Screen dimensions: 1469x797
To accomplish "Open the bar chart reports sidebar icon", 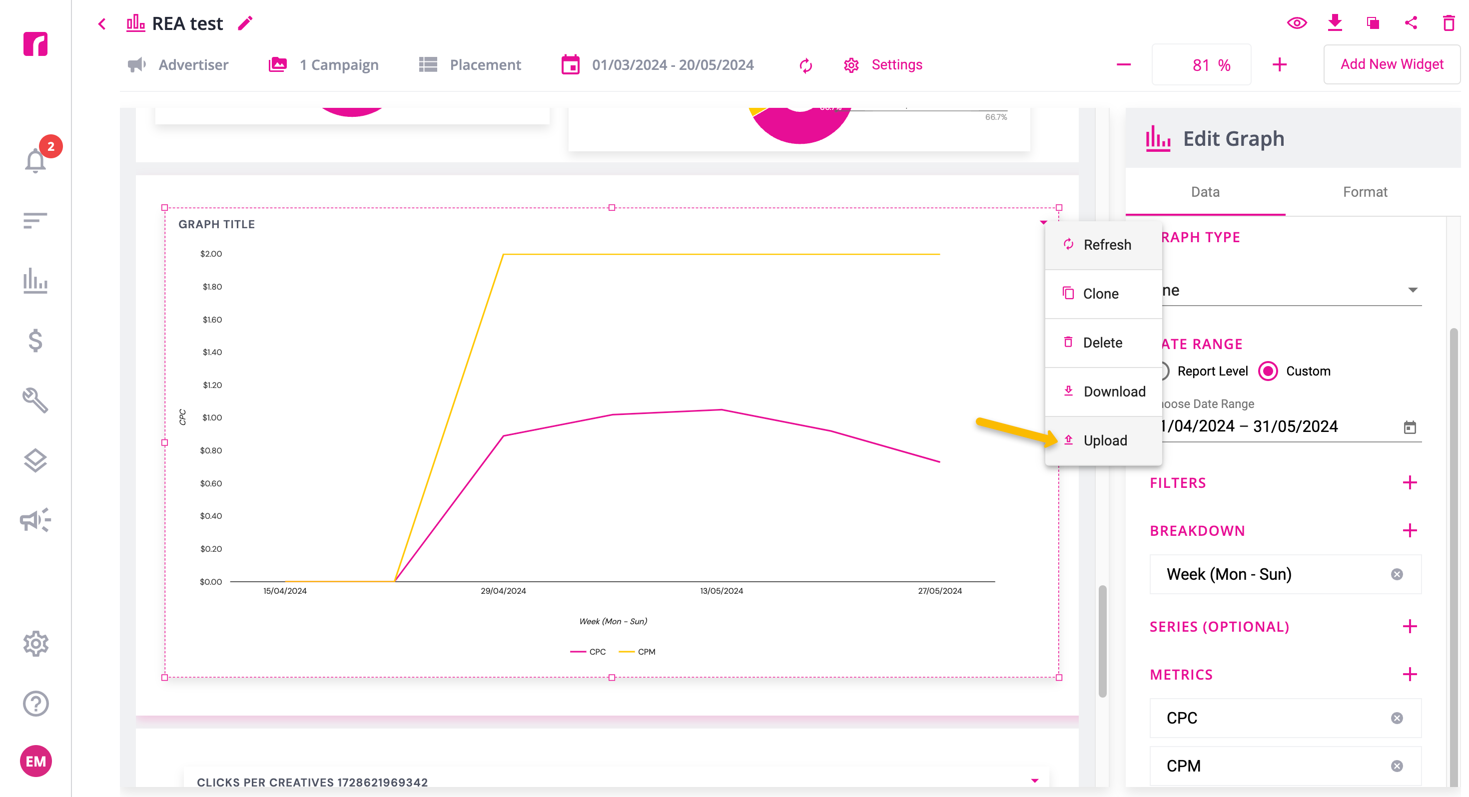I will click(x=35, y=281).
